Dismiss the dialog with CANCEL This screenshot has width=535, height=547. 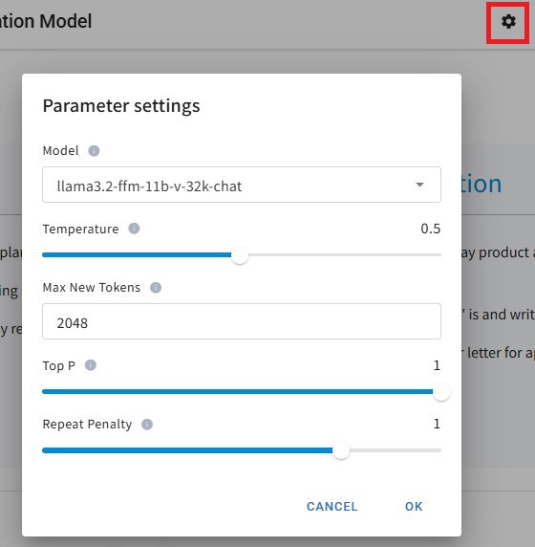(x=332, y=507)
